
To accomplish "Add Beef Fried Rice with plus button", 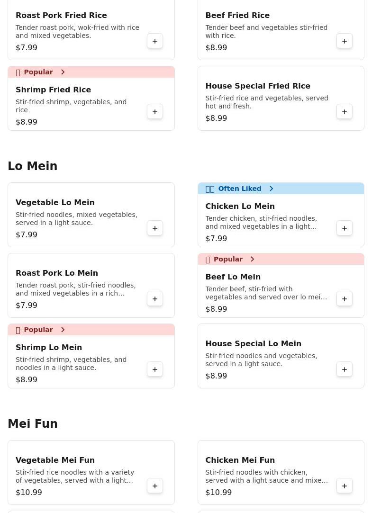I will [345, 41].
